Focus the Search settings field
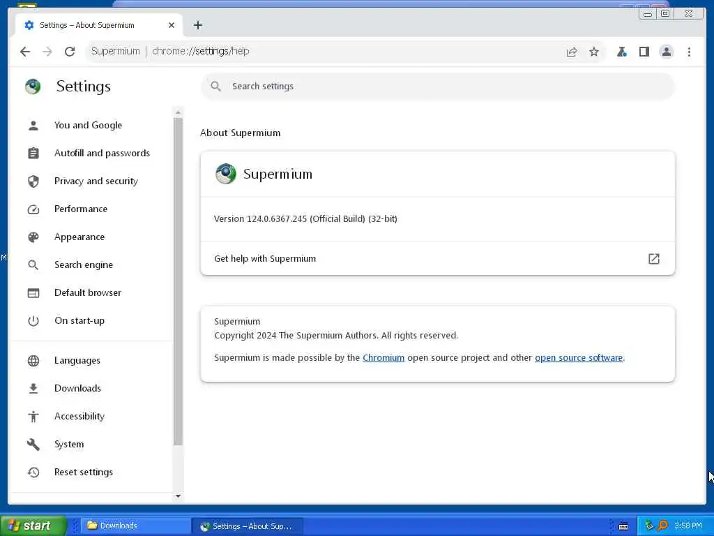Image resolution: width=714 pixels, height=536 pixels. tap(438, 86)
